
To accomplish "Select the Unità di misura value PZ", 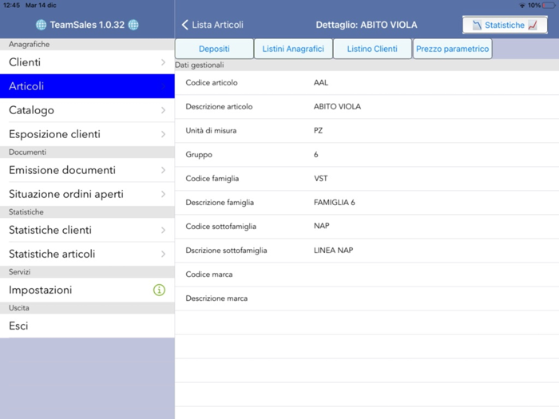I will coord(318,130).
